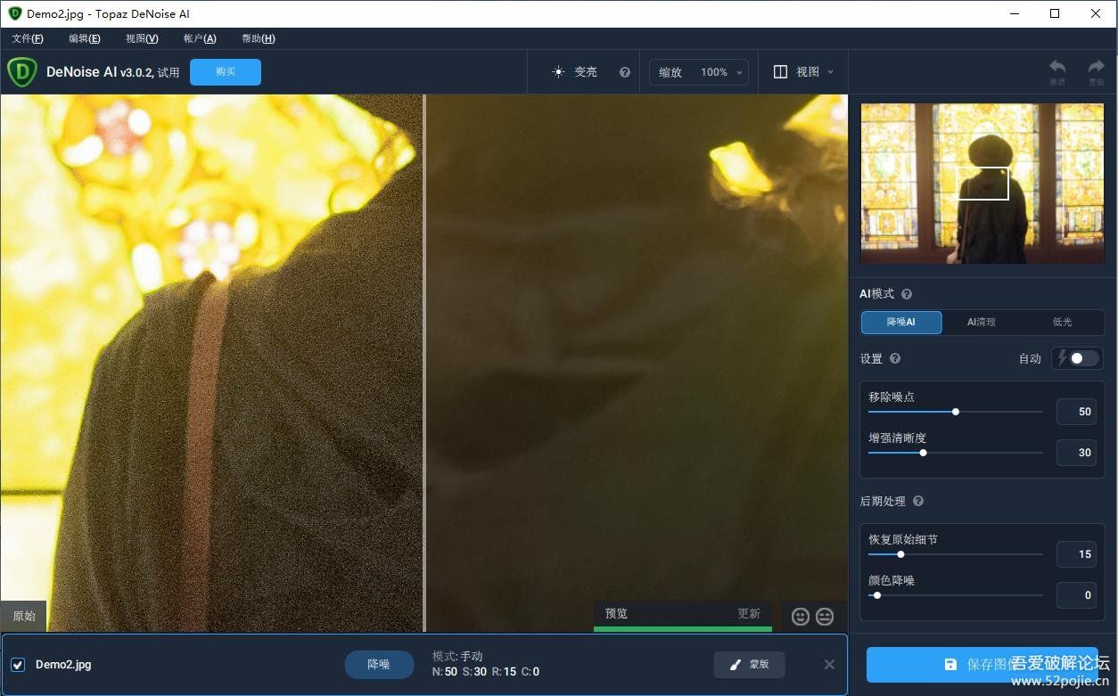The height and width of the screenshot is (696, 1118).
Task: Click the 购买 purchase button
Action: point(225,72)
